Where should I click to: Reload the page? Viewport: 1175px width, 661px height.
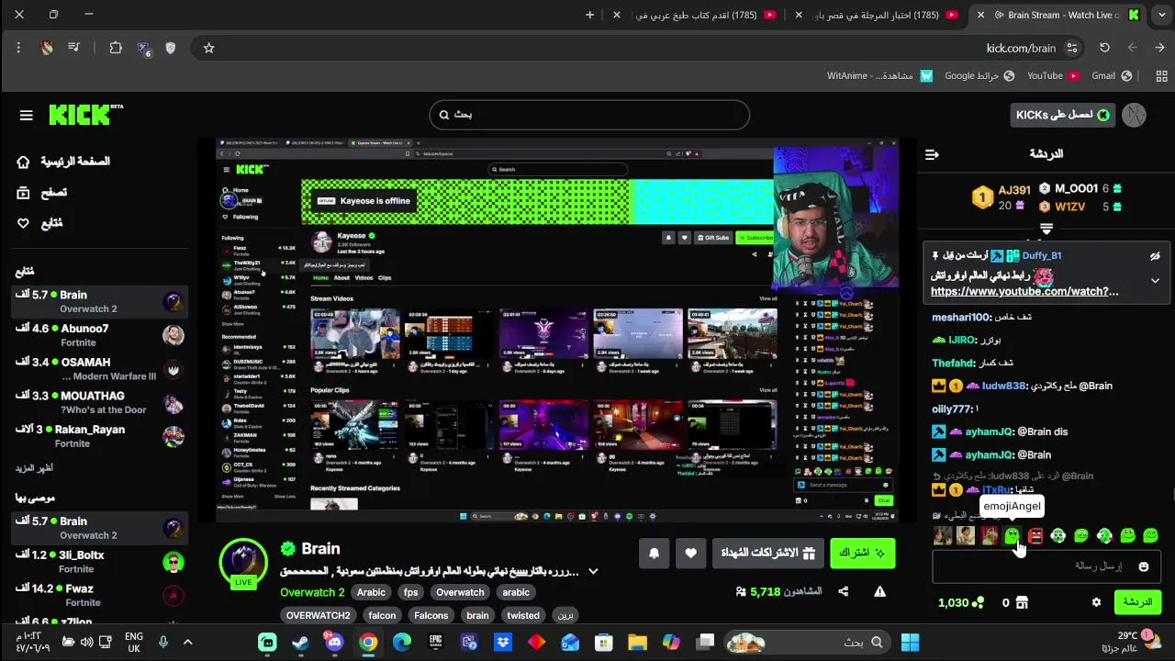pos(1104,48)
